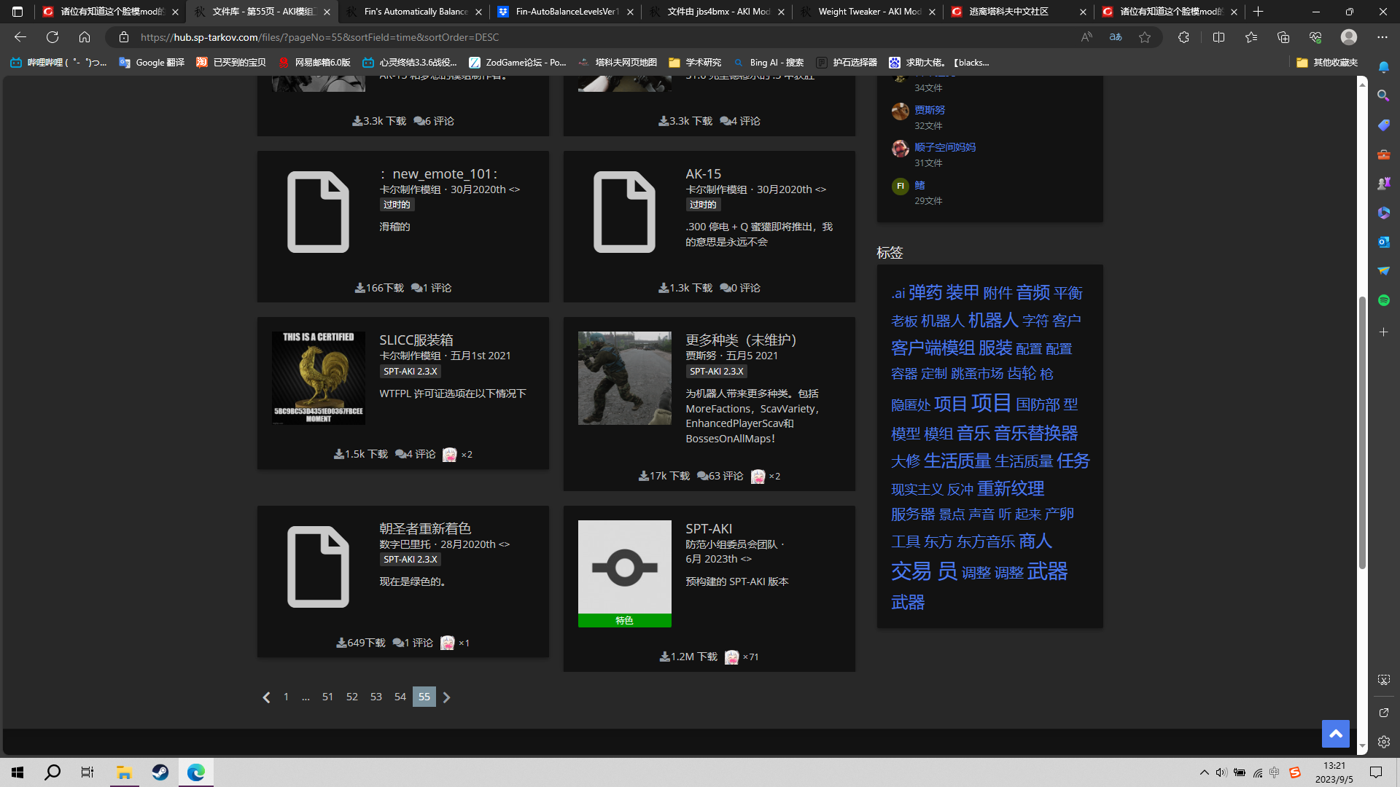Click blue scroll-to-top arrow button

click(x=1335, y=734)
